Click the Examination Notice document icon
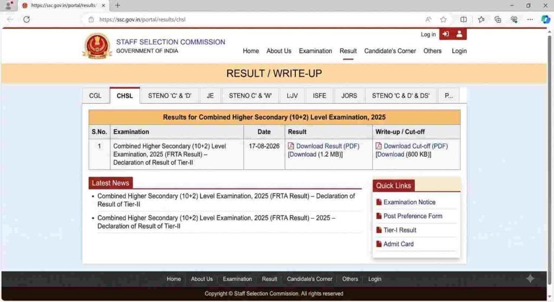The height and width of the screenshot is (302, 554). click(379, 202)
